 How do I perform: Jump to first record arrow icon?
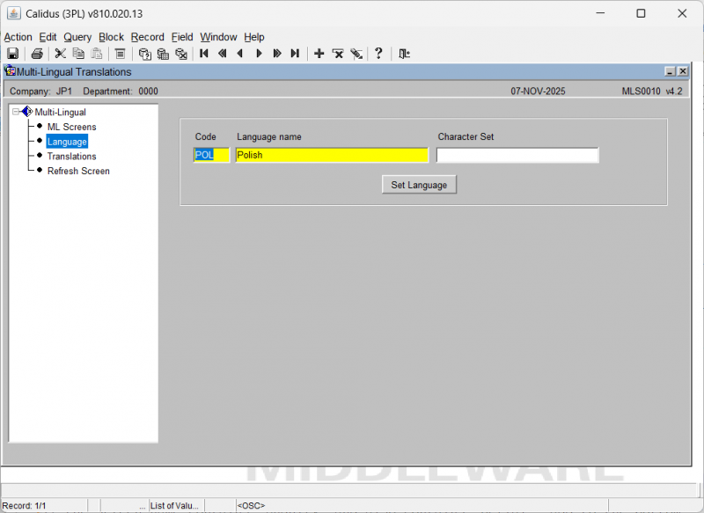point(204,54)
